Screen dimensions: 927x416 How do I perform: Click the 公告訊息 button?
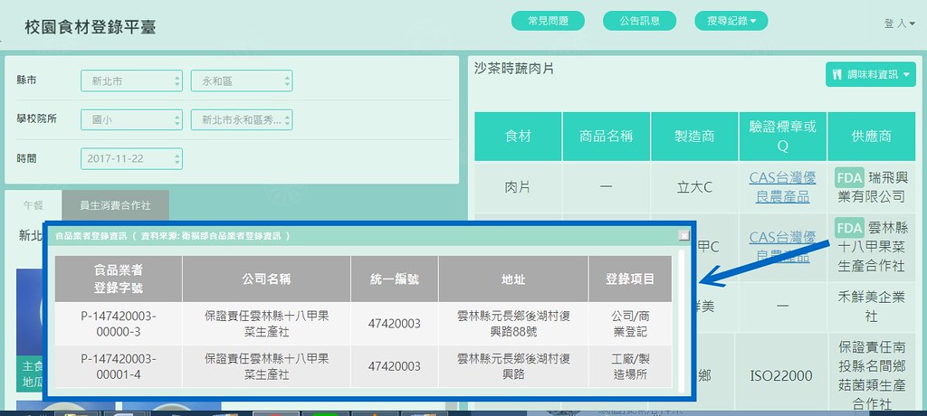[640, 21]
